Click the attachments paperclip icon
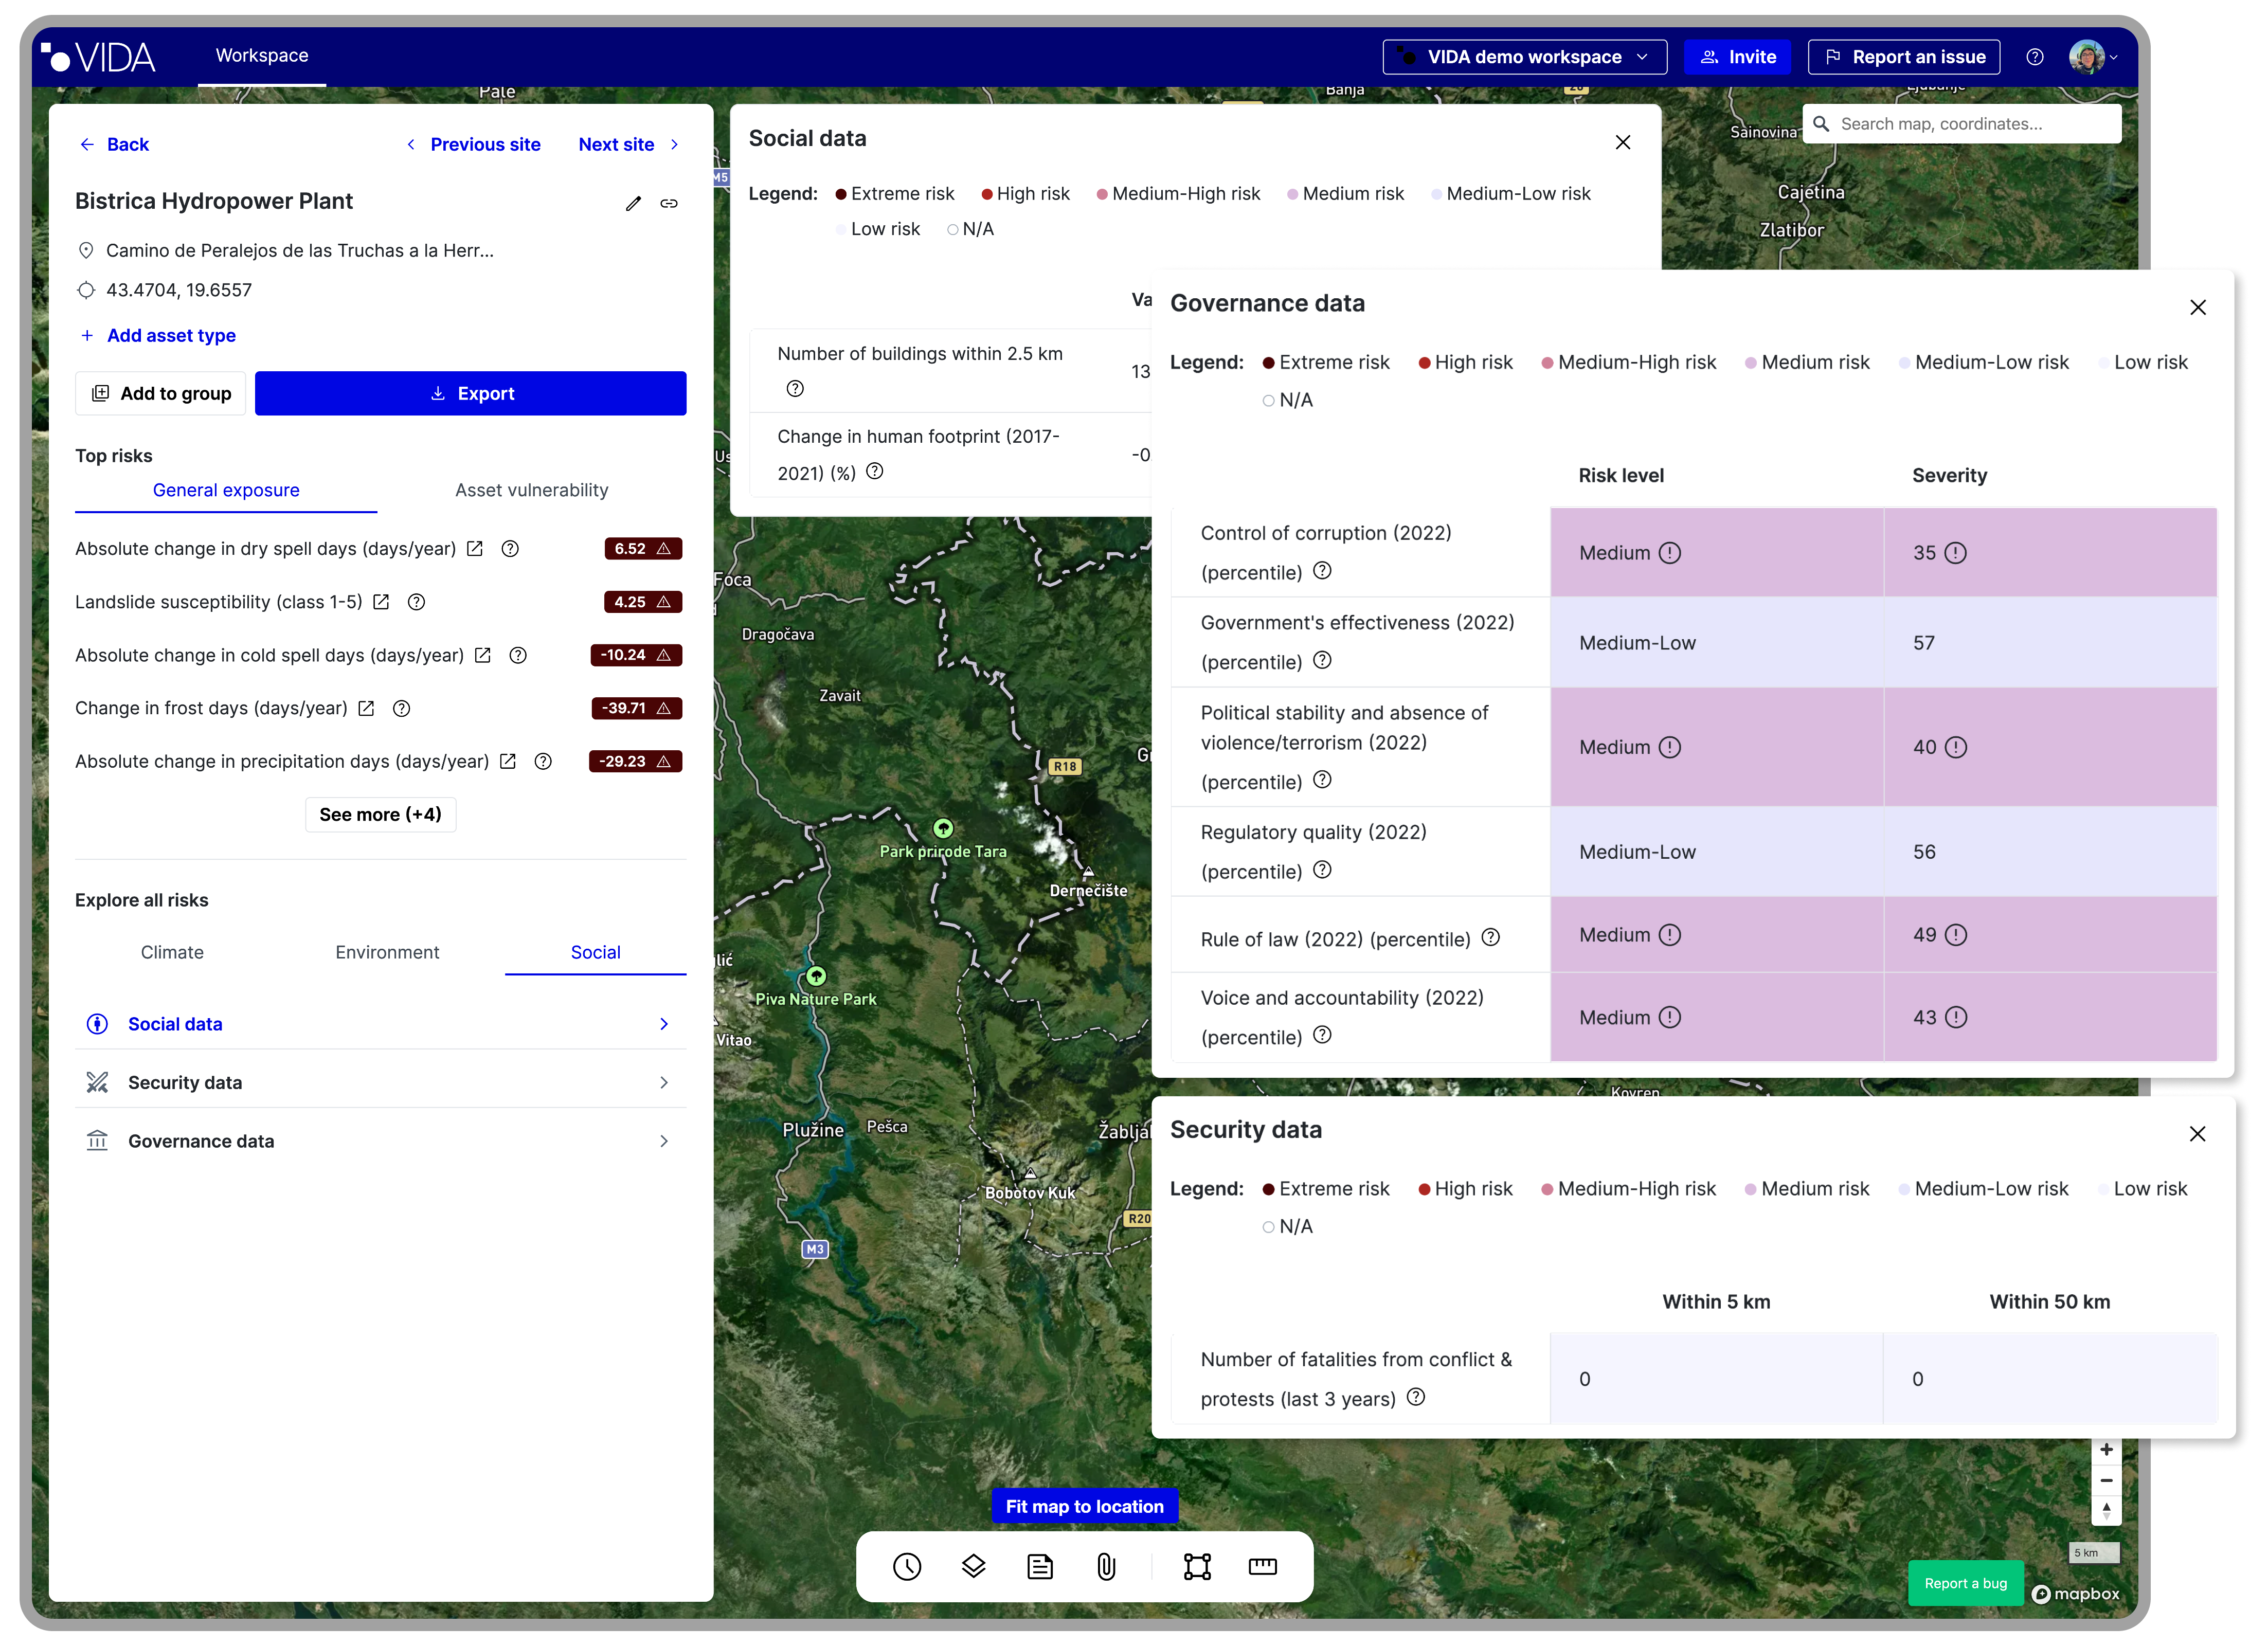Viewport: 2268px width, 1646px height. 1106,1566
